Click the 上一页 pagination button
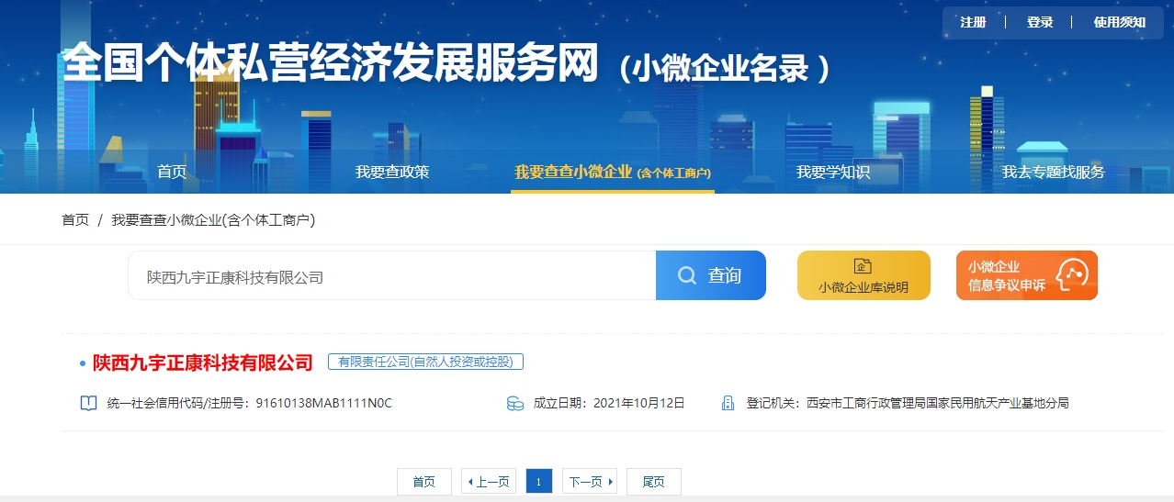The height and width of the screenshot is (502, 1174). pos(489,482)
